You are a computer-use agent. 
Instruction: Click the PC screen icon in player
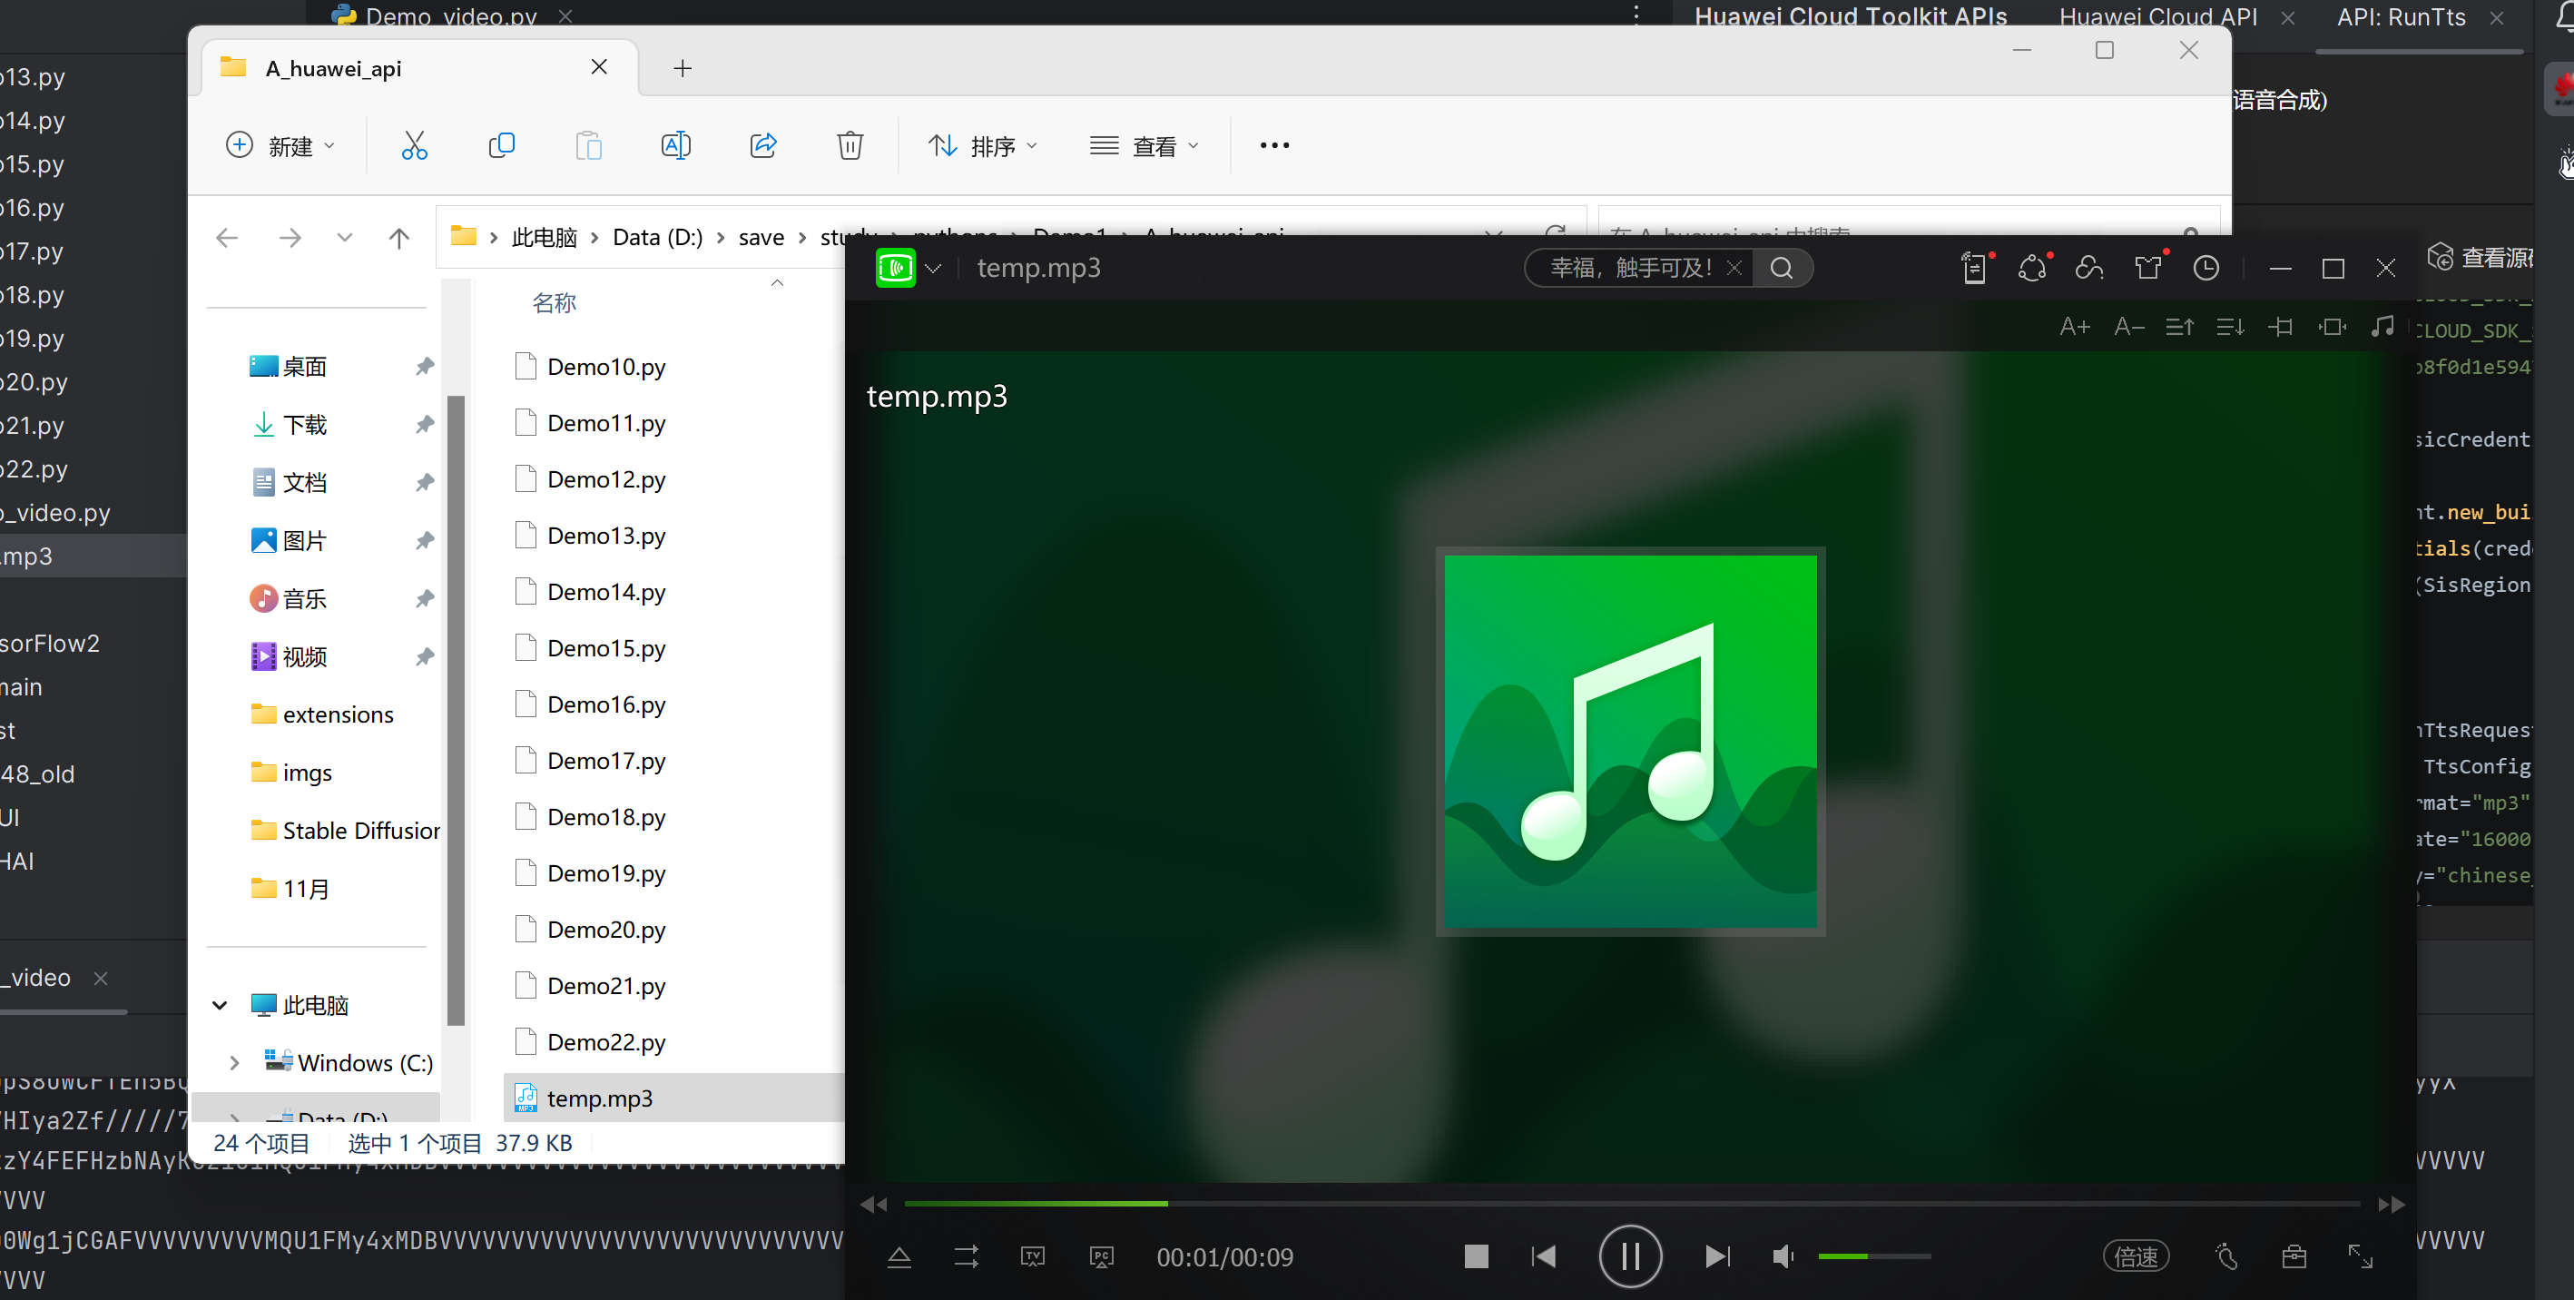[x=1101, y=1257]
